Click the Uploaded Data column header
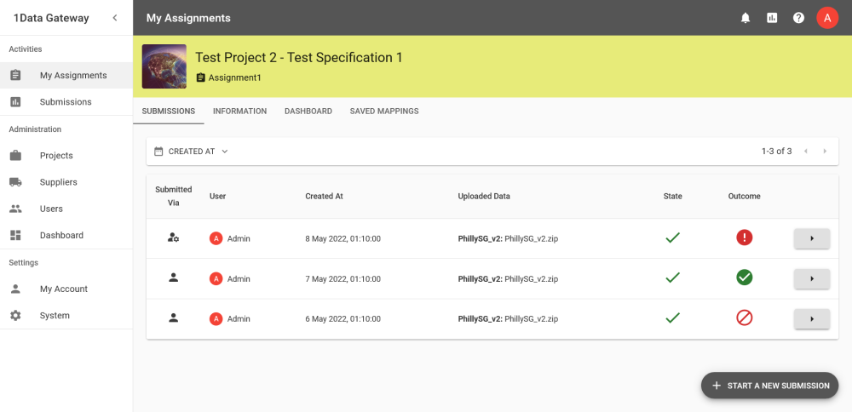Viewport: 852px width, 412px height. [484, 197]
